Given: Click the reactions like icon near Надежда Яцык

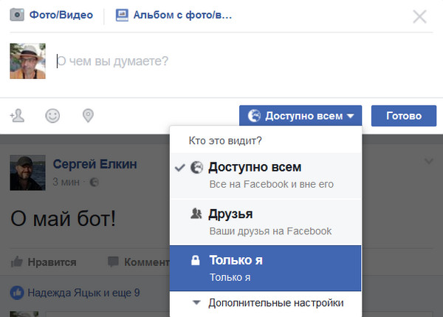Looking at the screenshot, I should 17,293.
